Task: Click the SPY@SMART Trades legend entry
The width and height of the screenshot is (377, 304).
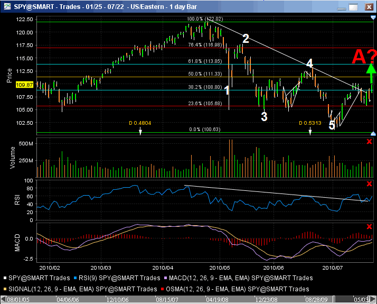Action: 36,278
